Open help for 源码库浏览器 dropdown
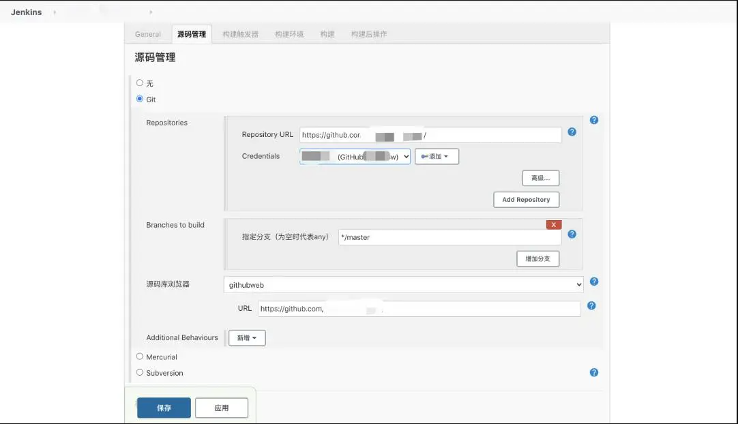Image resolution: width=738 pixels, height=424 pixels. (x=593, y=282)
